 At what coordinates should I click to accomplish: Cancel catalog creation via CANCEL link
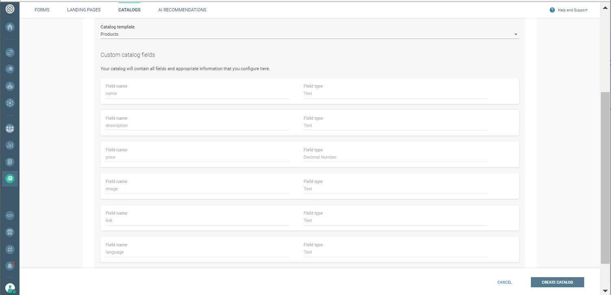tap(504, 282)
